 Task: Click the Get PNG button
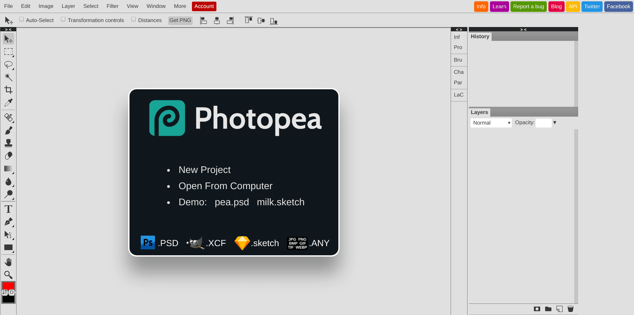tap(180, 20)
